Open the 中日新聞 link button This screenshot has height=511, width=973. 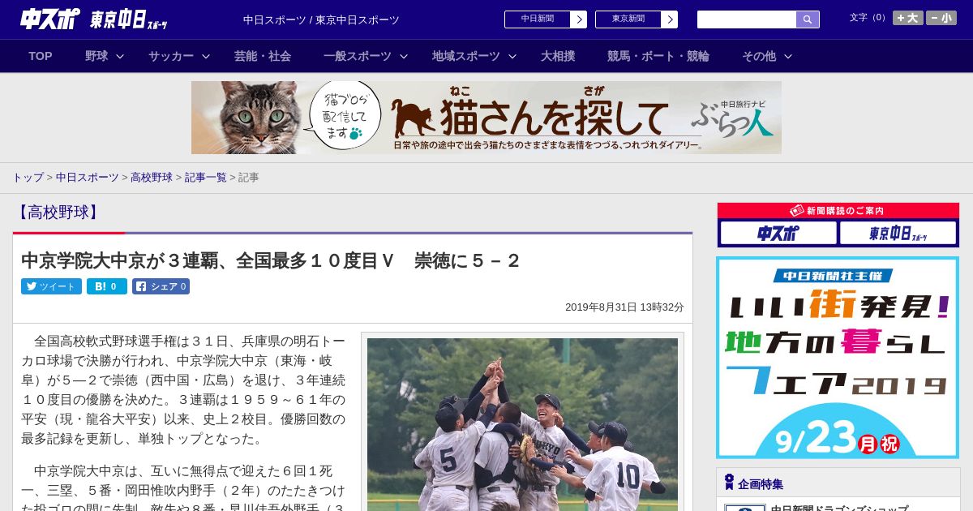(537, 19)
